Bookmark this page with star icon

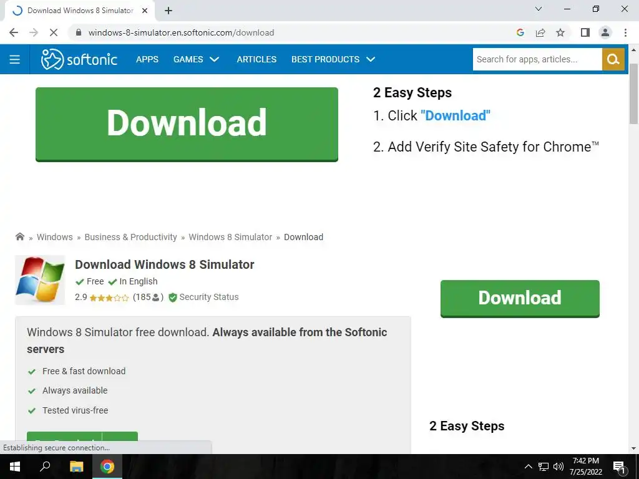point(560,32)
